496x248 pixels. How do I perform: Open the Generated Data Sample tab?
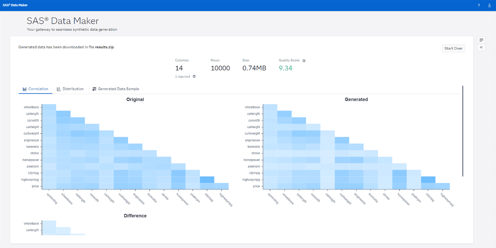119,89
